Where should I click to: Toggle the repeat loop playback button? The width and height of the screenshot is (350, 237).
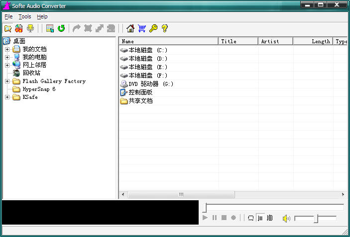250,218
